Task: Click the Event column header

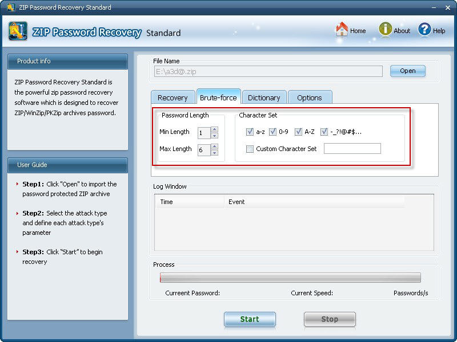Action: tap(315, 202)
